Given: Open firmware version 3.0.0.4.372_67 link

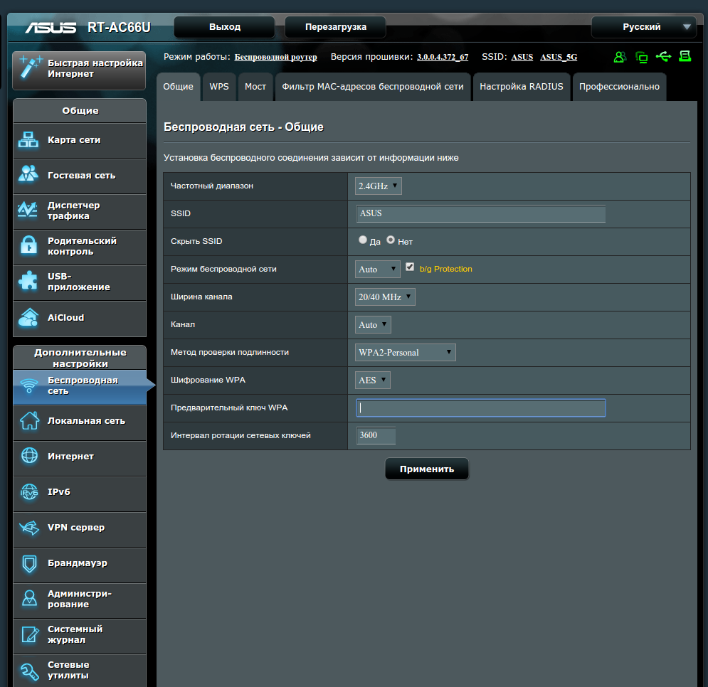Looking at the screenshot, I should click(x=443, y=57).
